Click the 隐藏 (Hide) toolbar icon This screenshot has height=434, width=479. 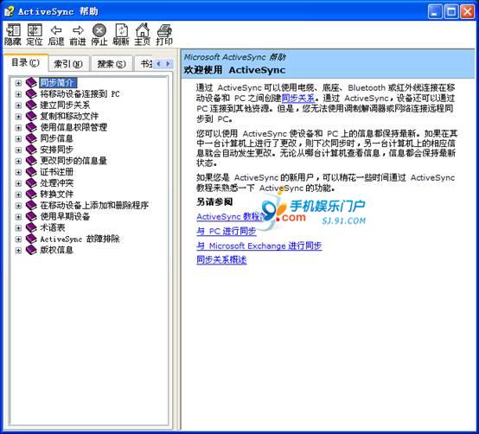(13, 35)
